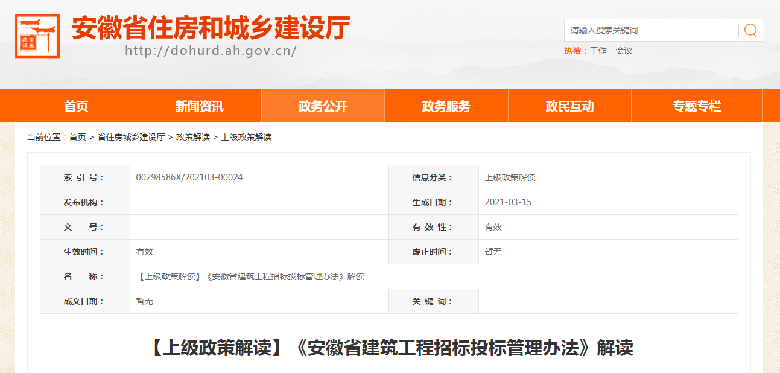Open 政策解读 breadcrumb link
The height and width of the screenshot is (373, 780).
point(193,138)
